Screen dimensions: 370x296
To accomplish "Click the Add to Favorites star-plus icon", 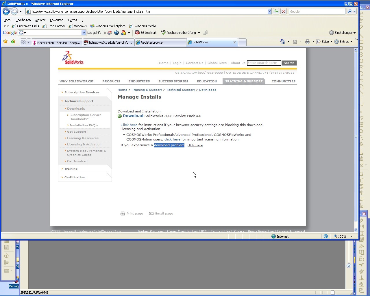I will [x=13, y=42].
